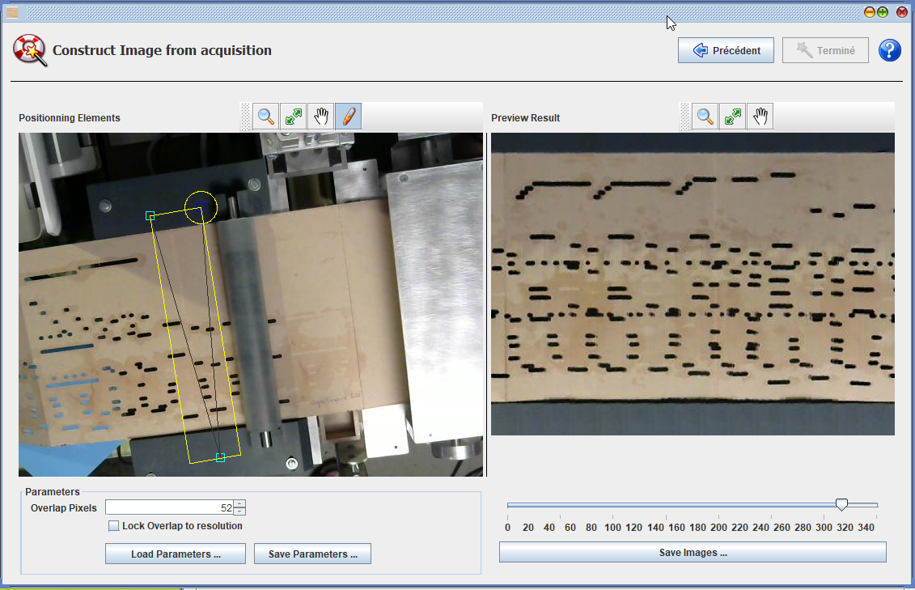Enable Lock Overlap to resolution checkbox
The height and width of the screenshot is (590, 915).
tap(114, 526)
